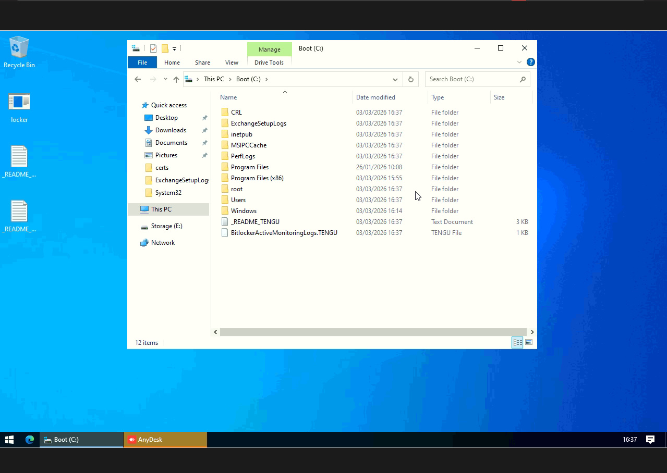Click the New folder icon in the title bar
667x473 pixels.
(165, 48)
